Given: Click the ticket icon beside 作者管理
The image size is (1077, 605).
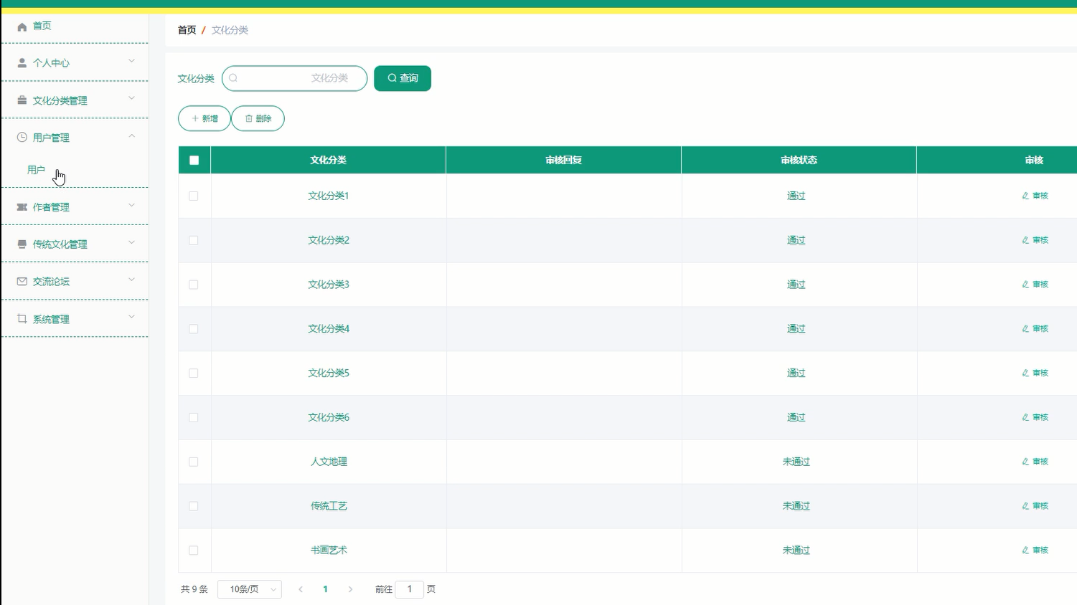Looking at the screenshot, I should coord(22,207).
